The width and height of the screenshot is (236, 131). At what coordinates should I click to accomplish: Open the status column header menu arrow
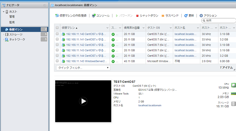120,28
